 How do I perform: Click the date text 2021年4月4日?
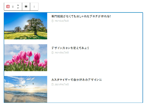62,84
